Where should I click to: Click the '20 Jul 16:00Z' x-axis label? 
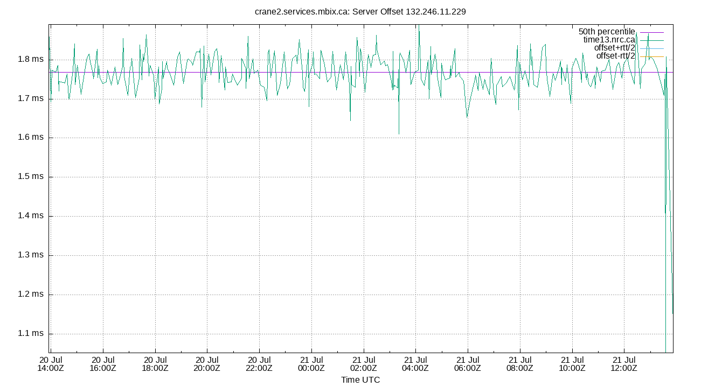(103, 364)
